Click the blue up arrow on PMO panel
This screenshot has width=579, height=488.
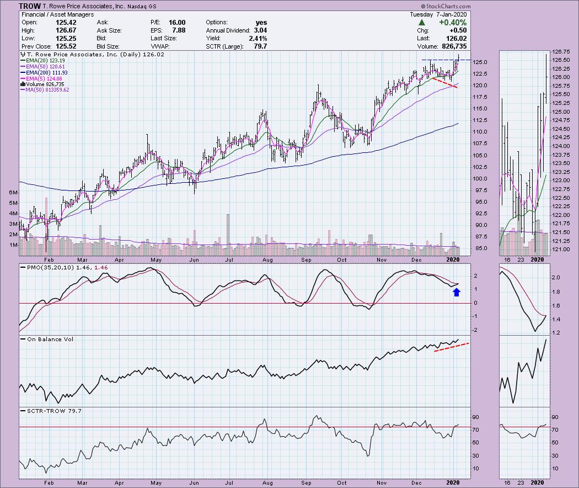(x=457, y=293)
